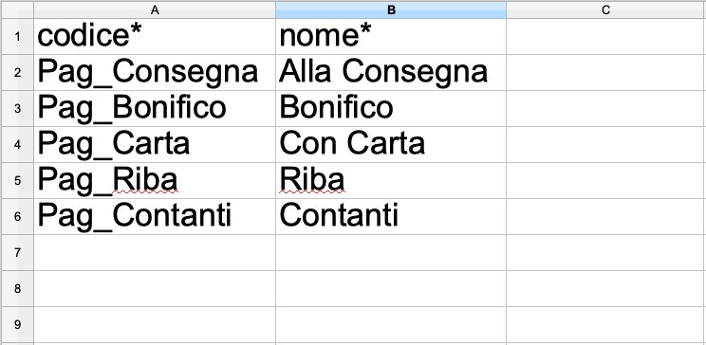Click the cell containing nome*
Screen dimensions: 706x345
391,36
